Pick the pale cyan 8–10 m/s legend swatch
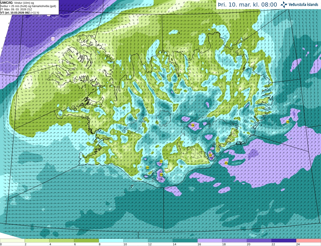321x246 pixels. coord(111,240)
